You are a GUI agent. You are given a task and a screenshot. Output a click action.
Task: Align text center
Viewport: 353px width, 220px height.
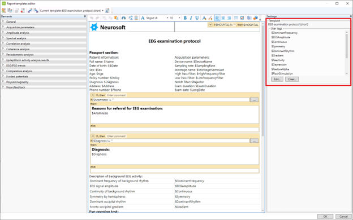click(x=223, y=18)
